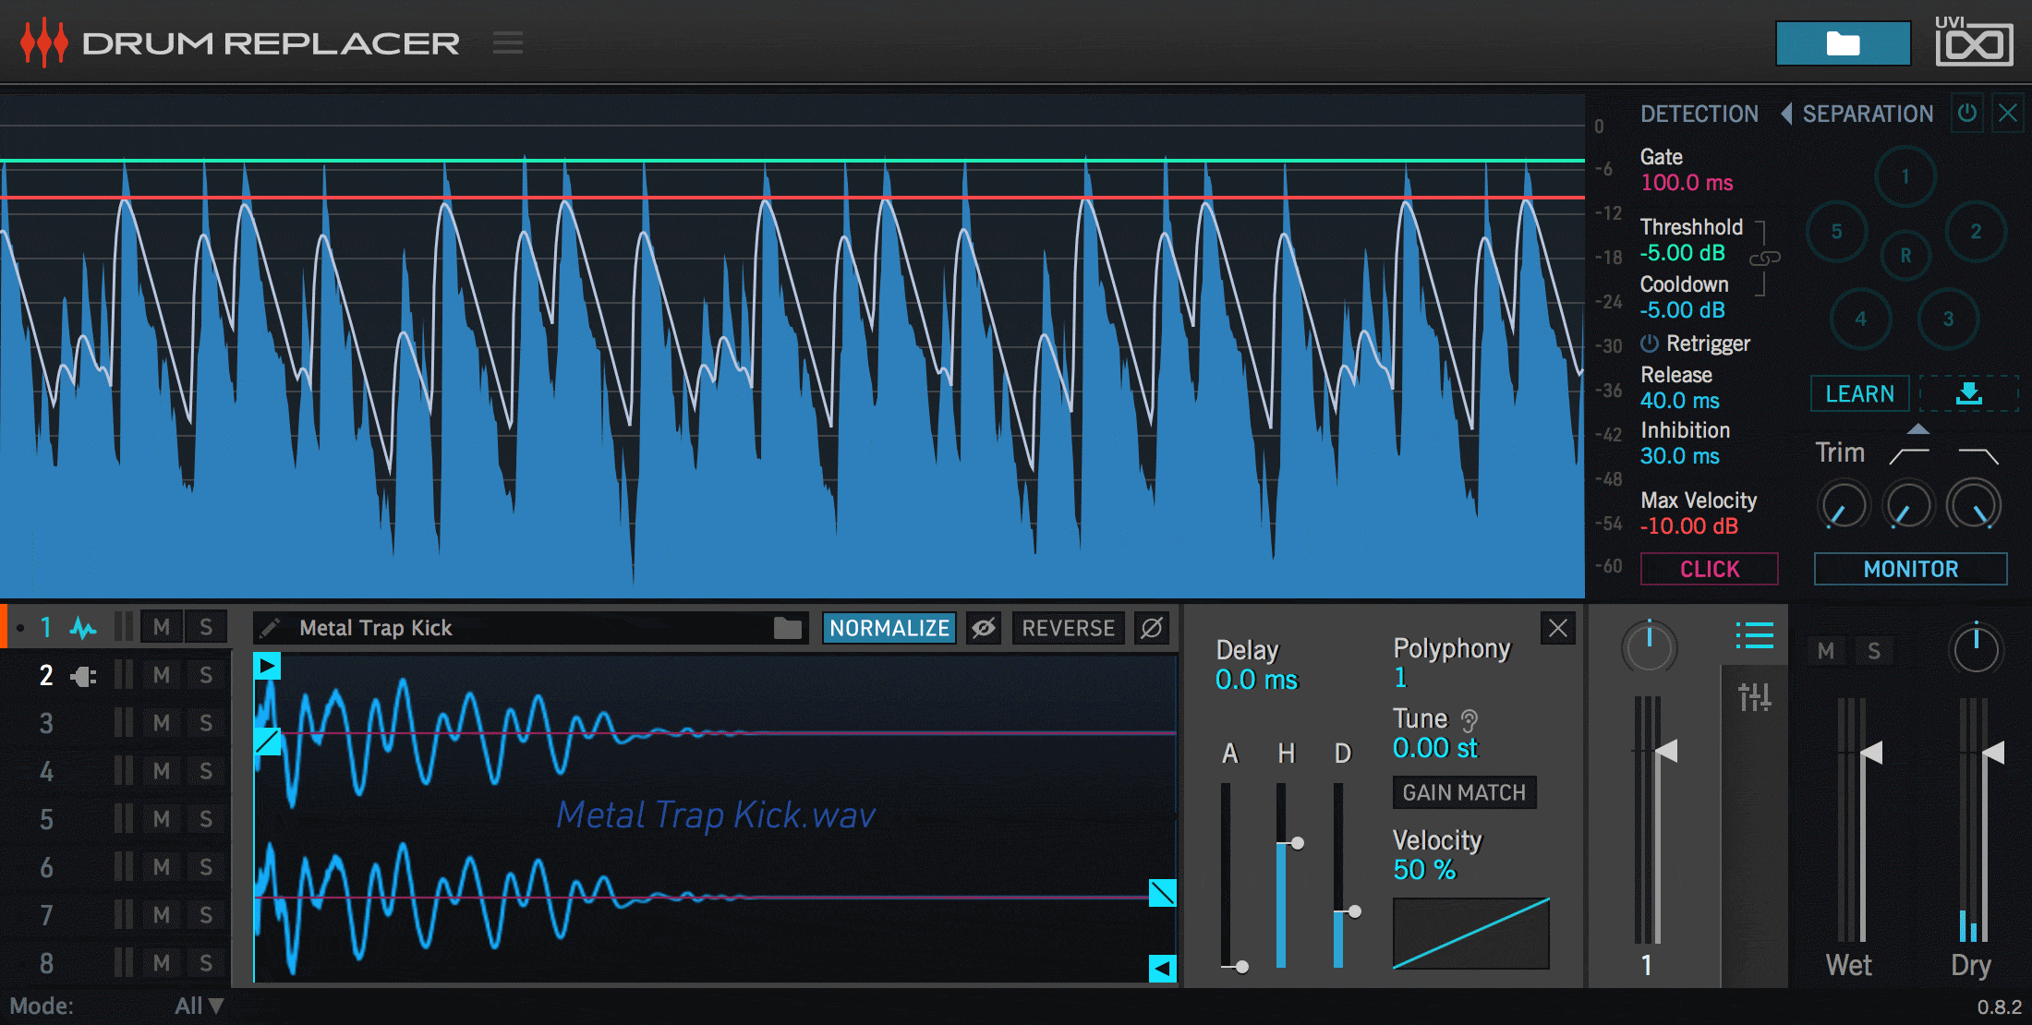Click the pencil edit icon beside Metal Trap Kick
This screenshot has width=2032, height=1025.
click(270, 629)
